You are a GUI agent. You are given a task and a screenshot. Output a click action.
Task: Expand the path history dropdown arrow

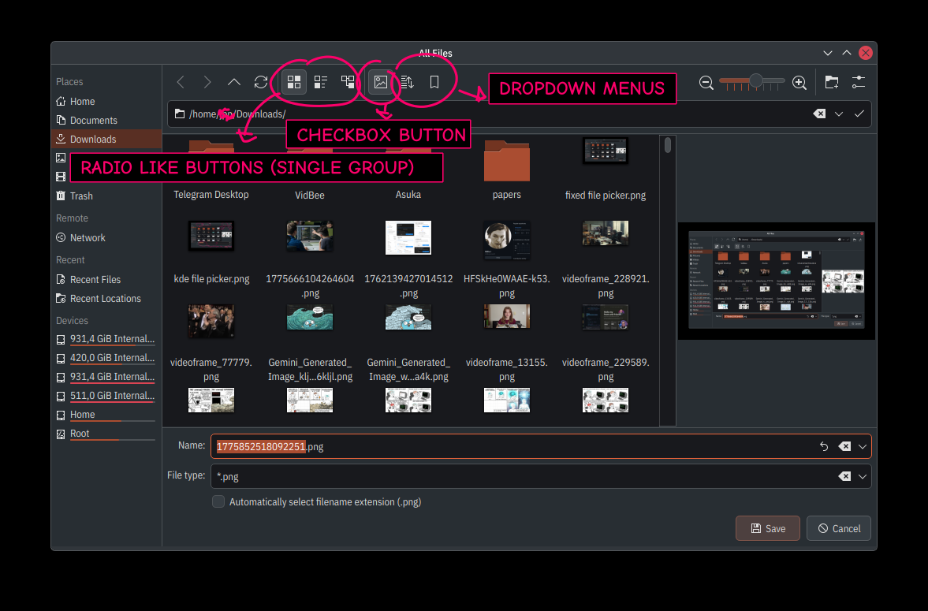coord(839,114)
